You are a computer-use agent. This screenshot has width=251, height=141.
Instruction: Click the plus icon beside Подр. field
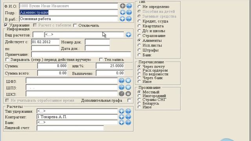pos(123,12)
